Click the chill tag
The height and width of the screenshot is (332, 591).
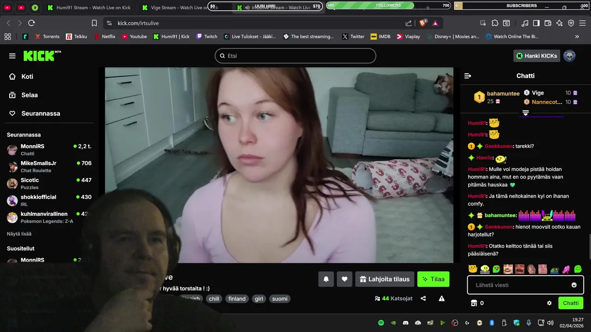coord(214,299)
